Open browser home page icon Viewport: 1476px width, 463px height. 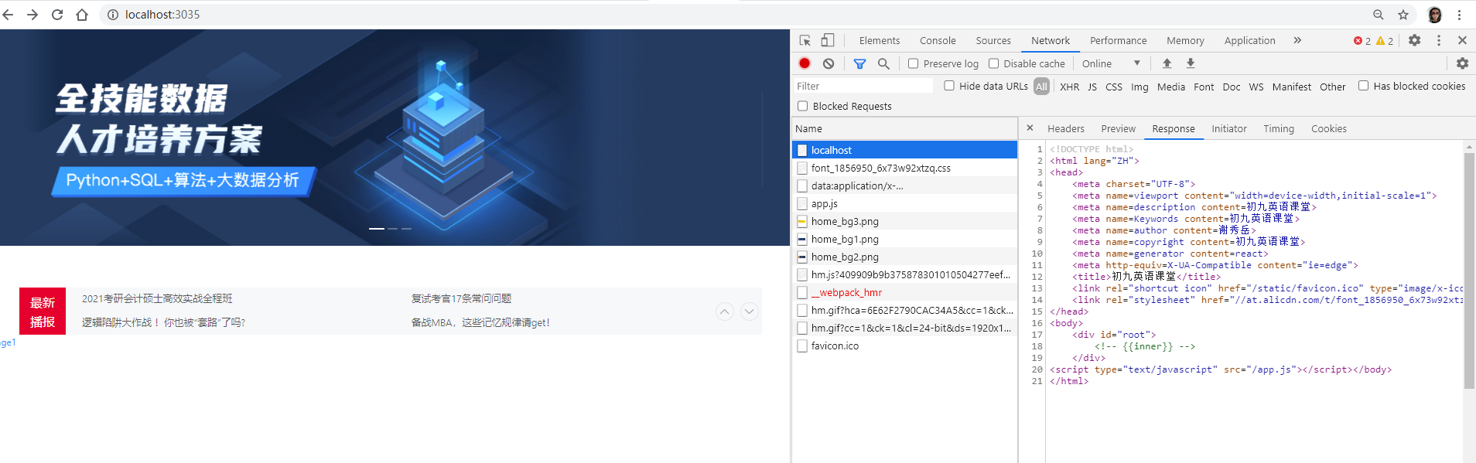82,15
